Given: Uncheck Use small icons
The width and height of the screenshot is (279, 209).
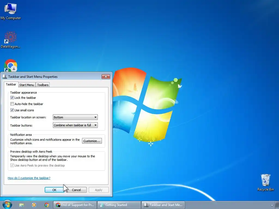Looking at the screenshot, I should point(12,110).
